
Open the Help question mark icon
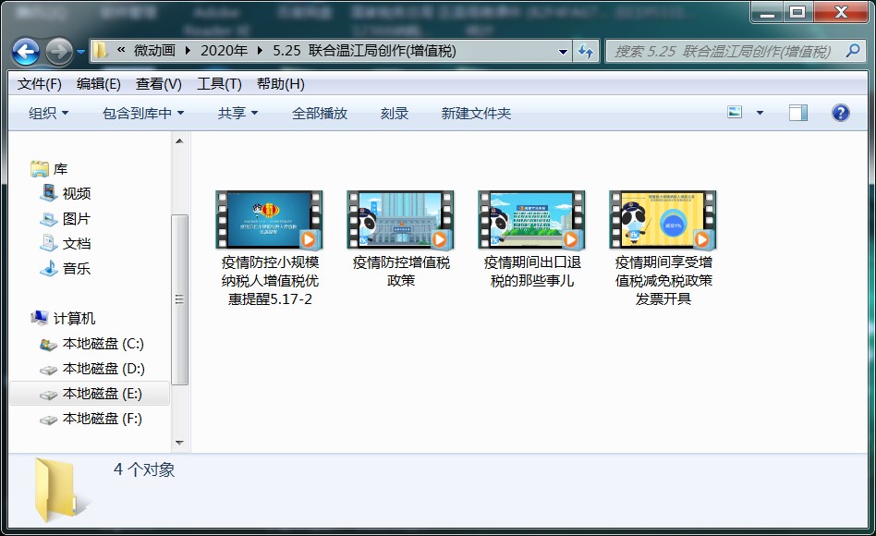(x=840, y=113)
